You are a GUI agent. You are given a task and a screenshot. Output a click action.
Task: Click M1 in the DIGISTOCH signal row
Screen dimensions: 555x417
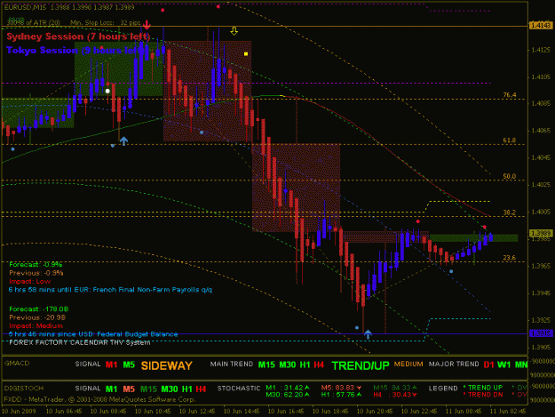click(x=112, y=389)
